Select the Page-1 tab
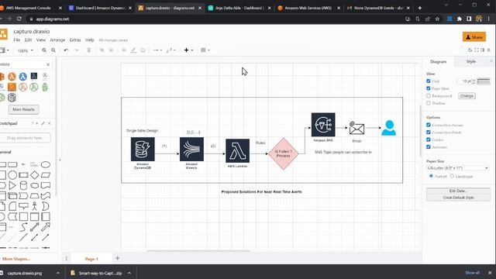Viewport: 496px width, 279px height. (91, 259)
